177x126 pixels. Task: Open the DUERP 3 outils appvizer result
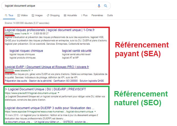coord(50,108)
